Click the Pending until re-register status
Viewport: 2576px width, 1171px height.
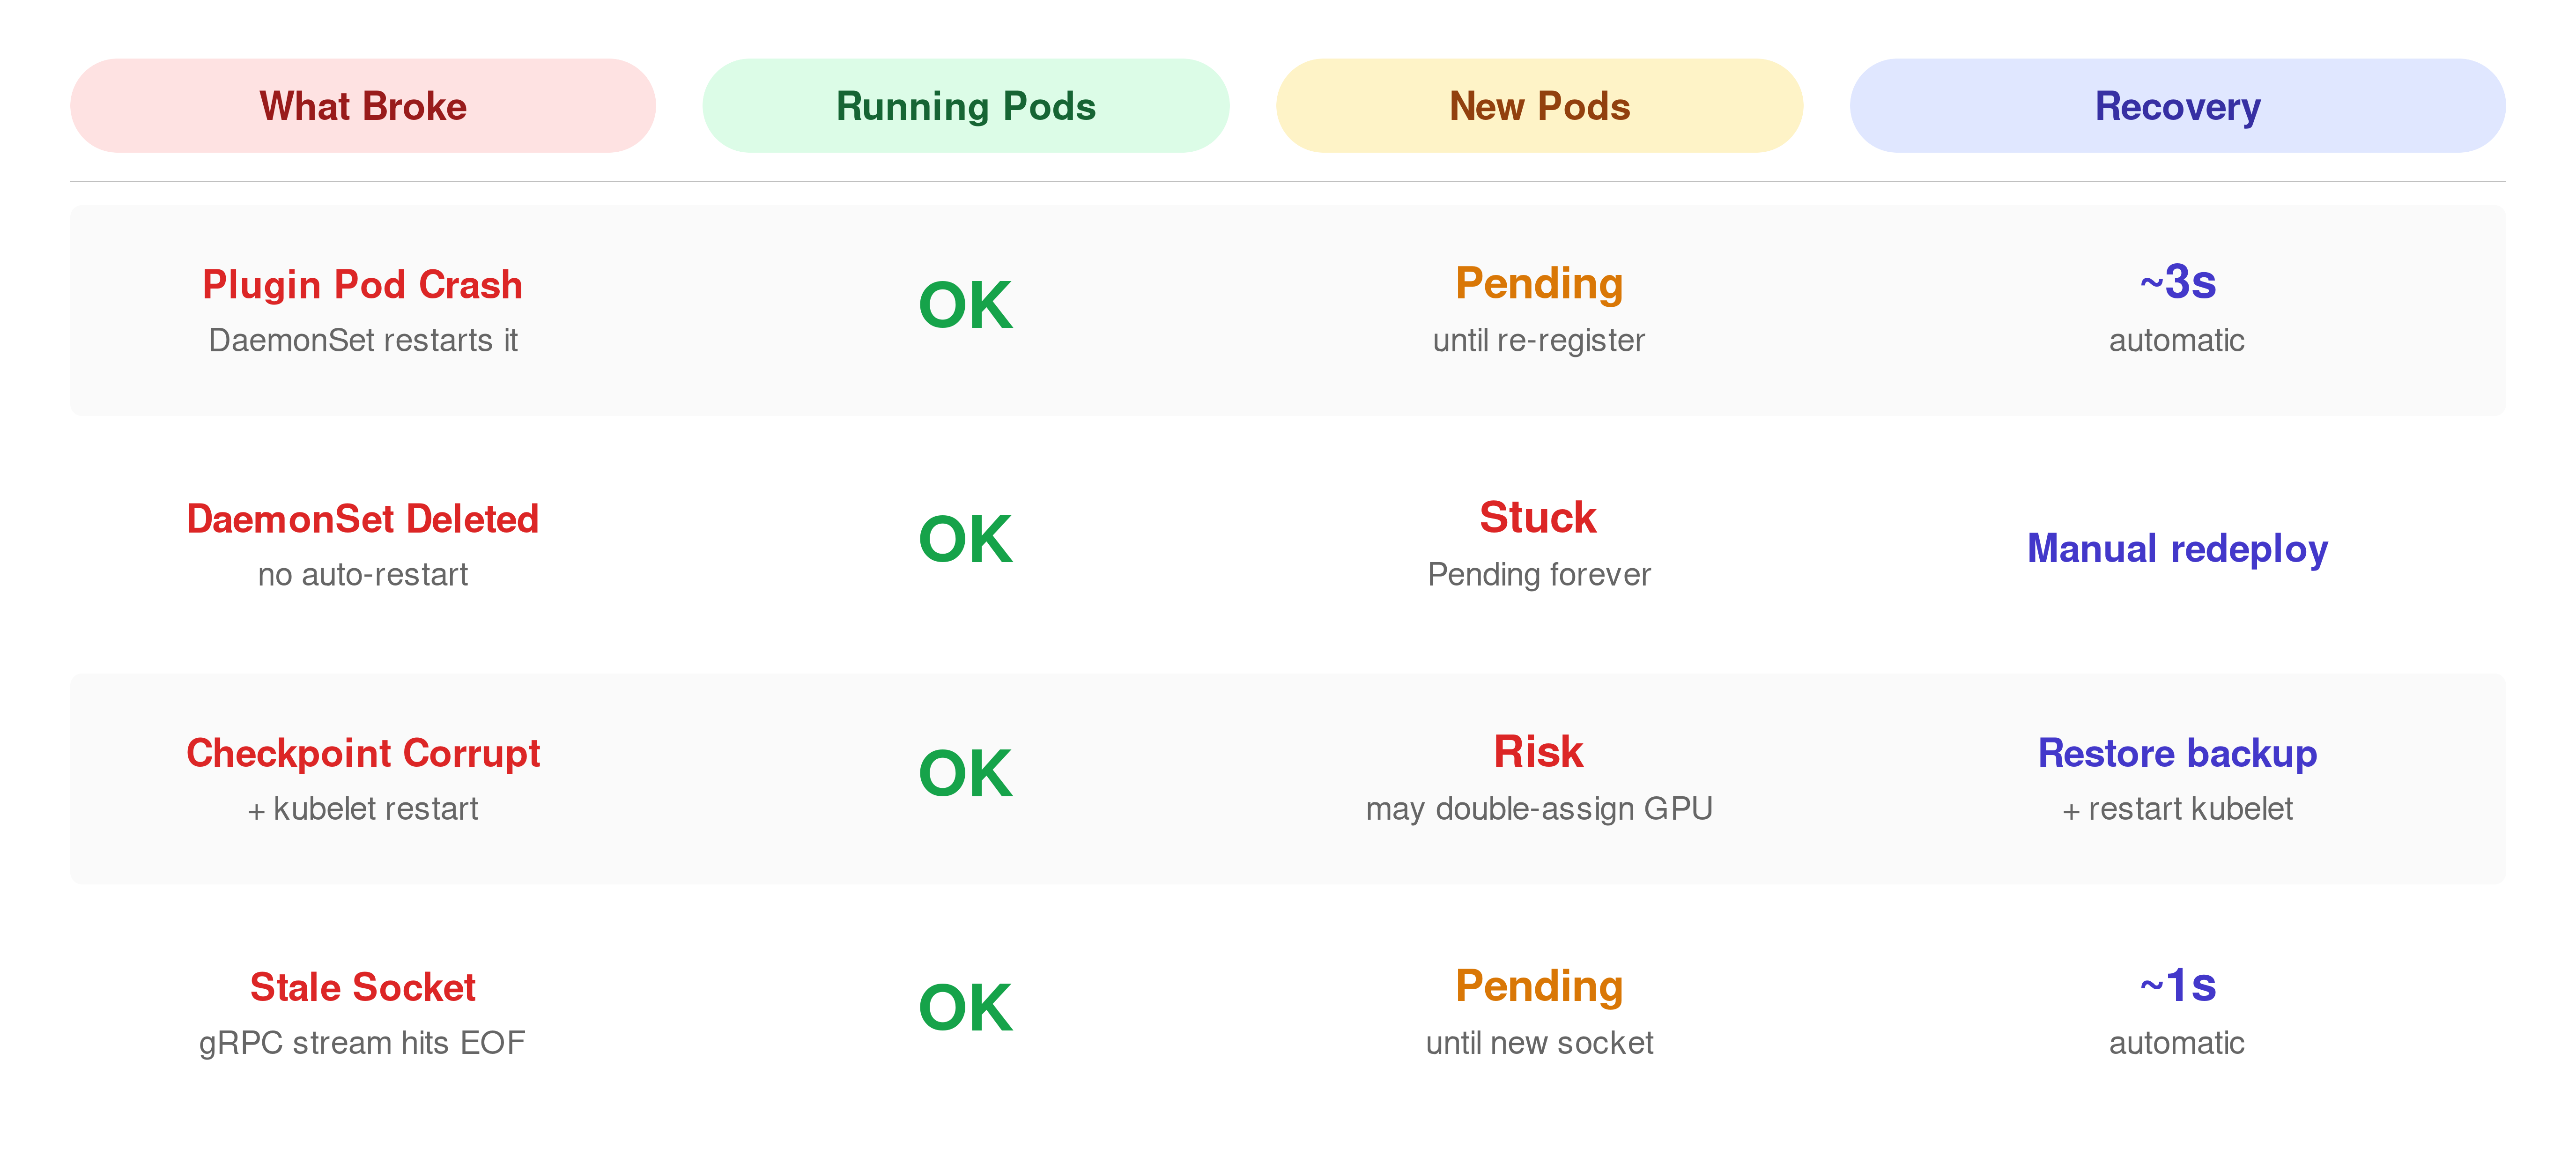(1539, 284)
